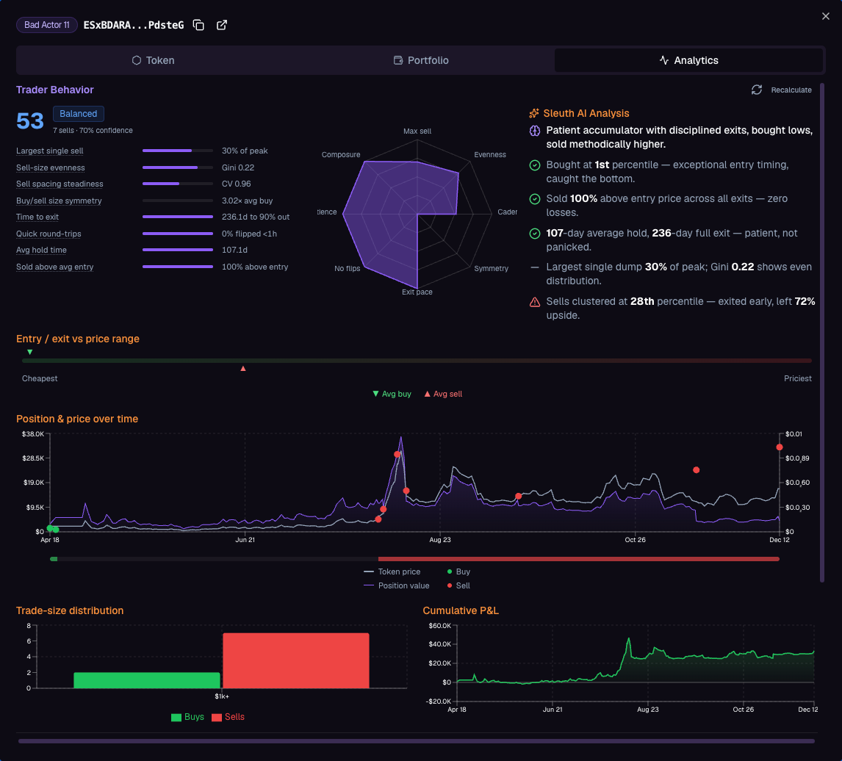The width and height of the screenshot is (842, 761).
Task: Click the Sell spacing steadiness progress bar
Action: pyautogui.click(x=178, y=184)
